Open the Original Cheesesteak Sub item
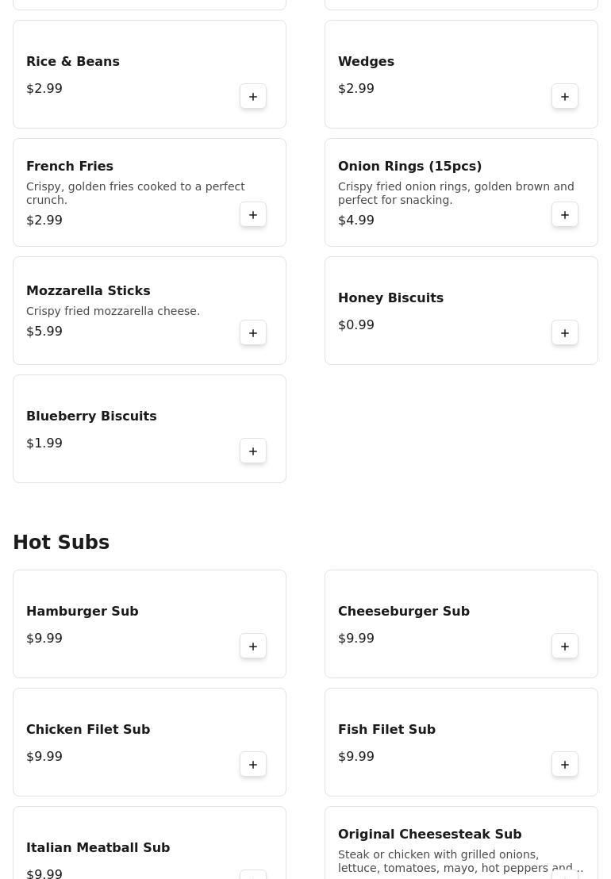The width and height of the screenshot is (611, 879). pos(429,835)
